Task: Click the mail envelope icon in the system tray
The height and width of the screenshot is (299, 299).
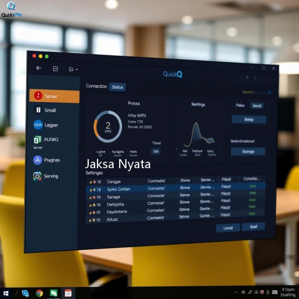Action: tap(275, 292)
